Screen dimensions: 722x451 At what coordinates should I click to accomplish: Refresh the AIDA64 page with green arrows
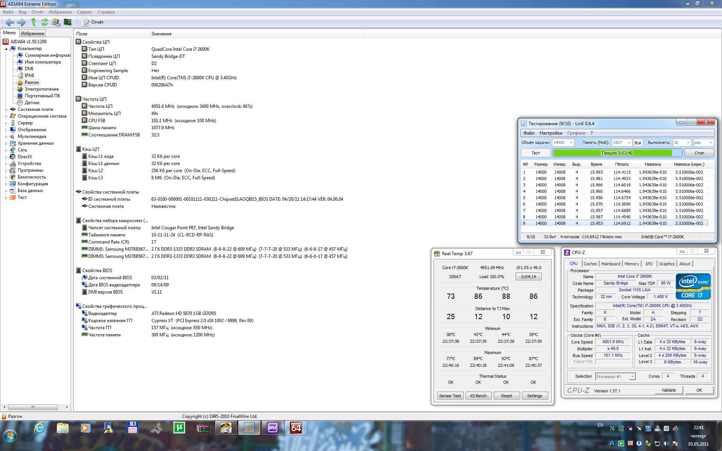[45, 22]
